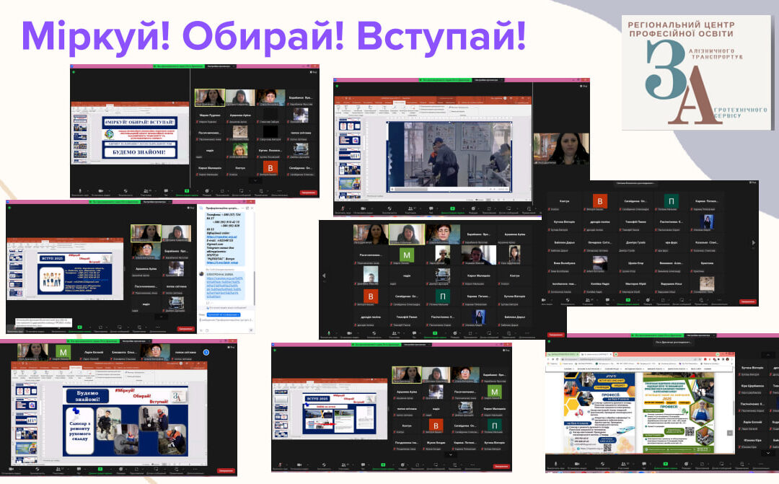Screen dimensions: 779x484
Task: Click red End button in 'Будемо знайомі!' title-slide window
Action: pos(308,193)
